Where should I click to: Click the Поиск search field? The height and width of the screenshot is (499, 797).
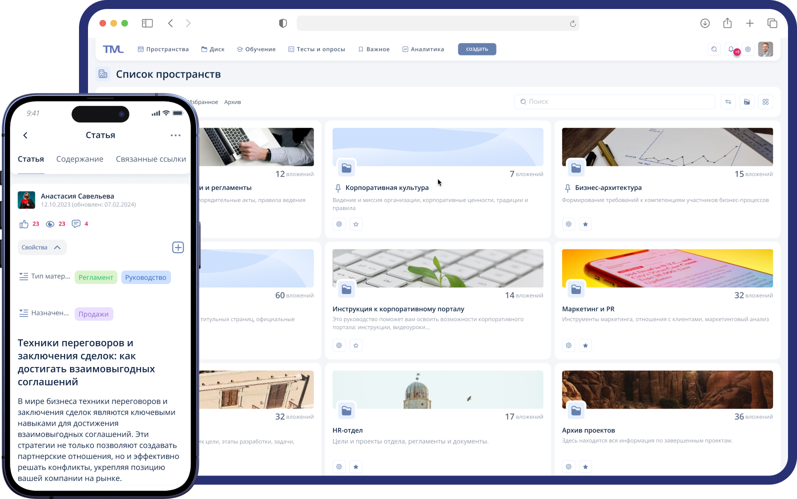[x=615, y=102]
